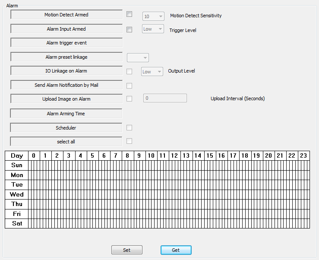Viewport: 319px width, 260px height.
Task: Enable the Scheduler checkbox
Action: coord(129,128)
